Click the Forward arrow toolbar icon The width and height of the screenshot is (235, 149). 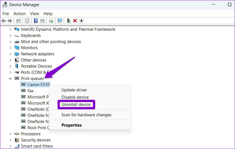click(x=10, y=21)
